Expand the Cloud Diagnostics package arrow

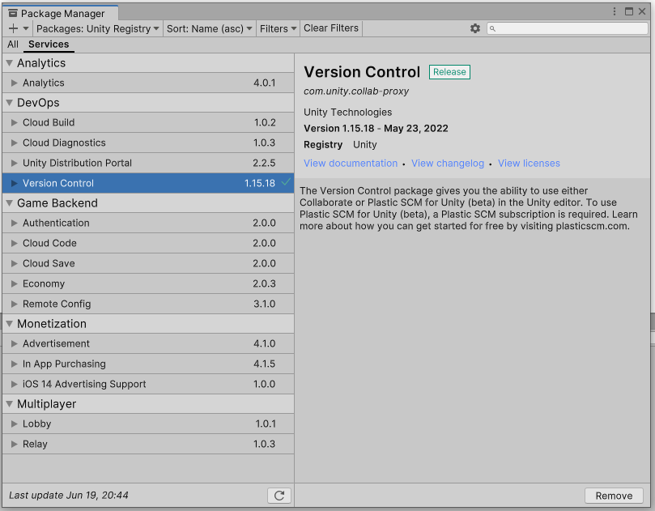(15, 143)
